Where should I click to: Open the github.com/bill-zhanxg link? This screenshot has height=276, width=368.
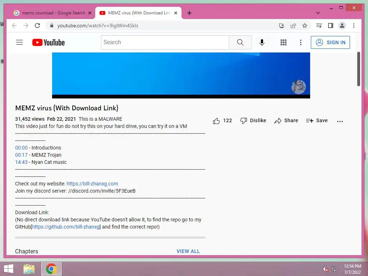click(66, 227)
